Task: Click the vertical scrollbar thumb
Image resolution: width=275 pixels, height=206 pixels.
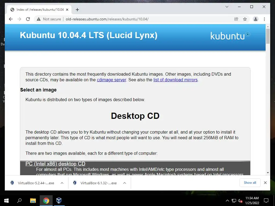Action: (x=268, y=36)
